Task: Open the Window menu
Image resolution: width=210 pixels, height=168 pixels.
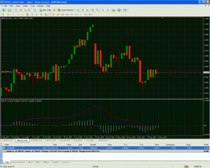Action: click(40, 6)
